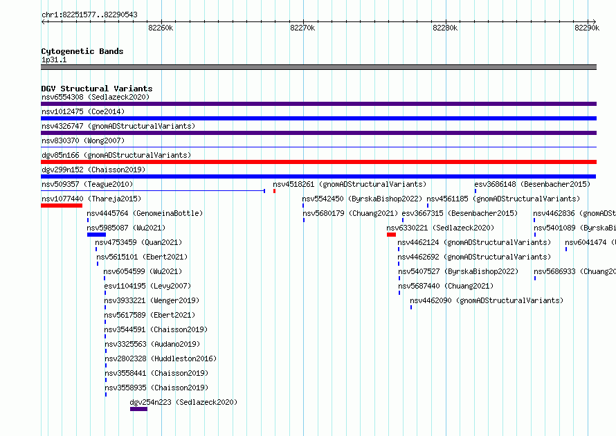
Task: Open the nsv5985087 (Wu2021) label
Action: click(126, 228)
